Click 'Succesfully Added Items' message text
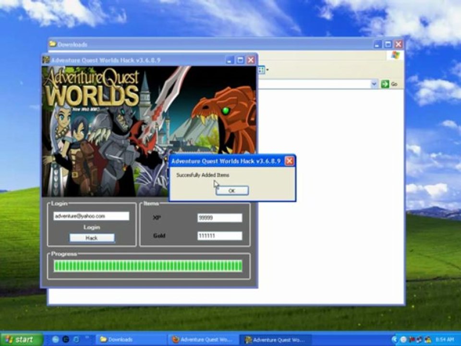This screenshot has width=461, height=346. (203, 175)
